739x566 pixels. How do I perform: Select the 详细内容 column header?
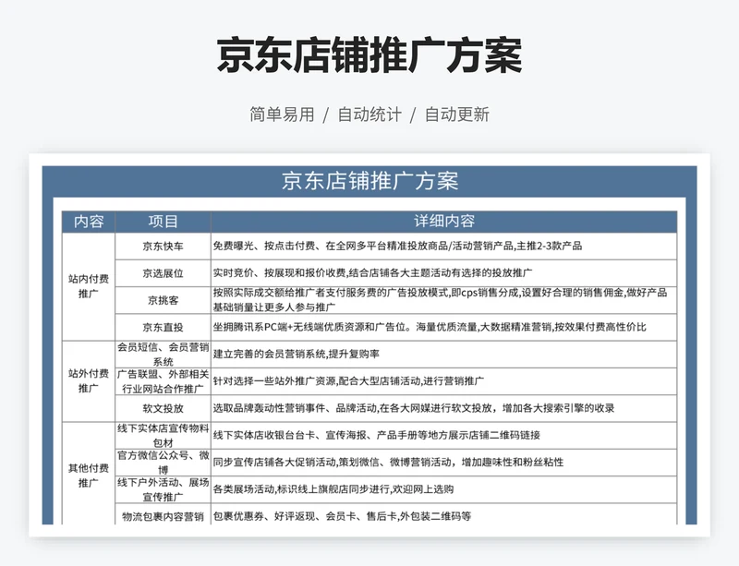coord(444,222)
